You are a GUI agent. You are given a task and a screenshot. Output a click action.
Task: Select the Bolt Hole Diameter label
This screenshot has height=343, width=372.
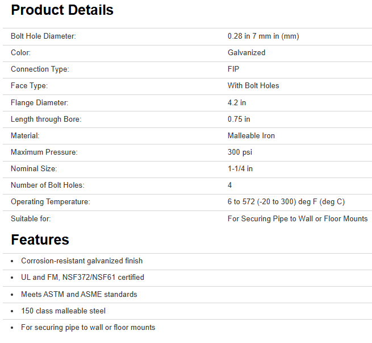click(43, 36)
